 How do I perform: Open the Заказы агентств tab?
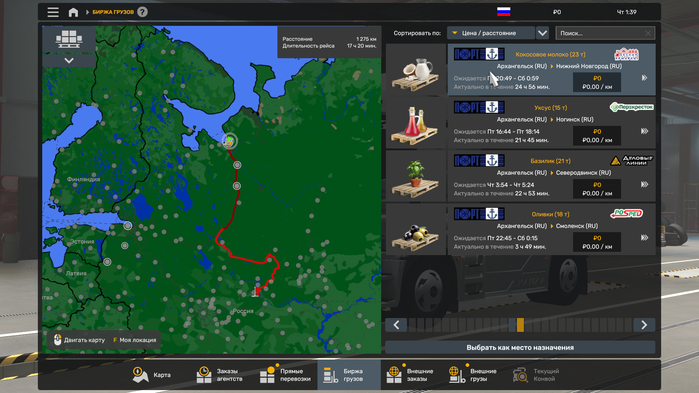click(220, 375)
